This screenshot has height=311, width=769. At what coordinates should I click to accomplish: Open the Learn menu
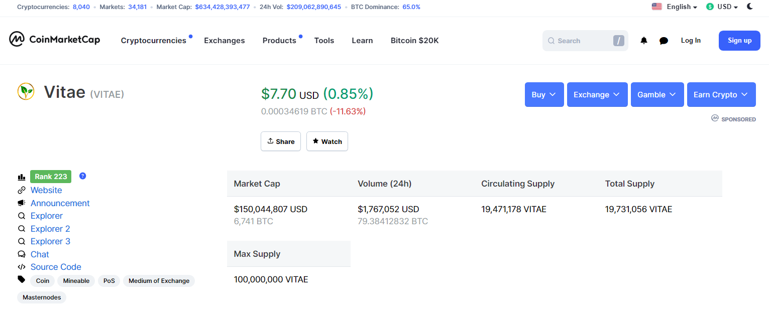(362, 41)
